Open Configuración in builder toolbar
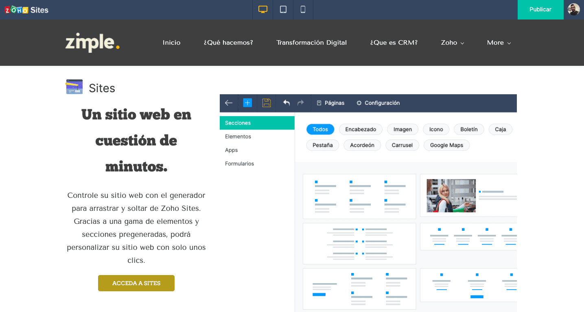Screen dimensions: 584x312 click(378, 103)
